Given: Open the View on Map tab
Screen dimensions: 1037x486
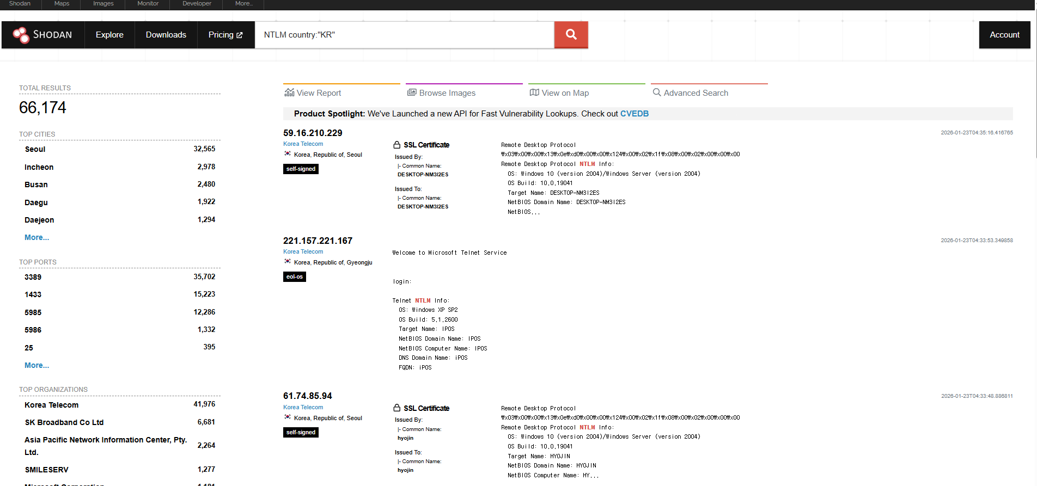Looking at the screenshot, I should pyautogui.click(x=587, y=93).
